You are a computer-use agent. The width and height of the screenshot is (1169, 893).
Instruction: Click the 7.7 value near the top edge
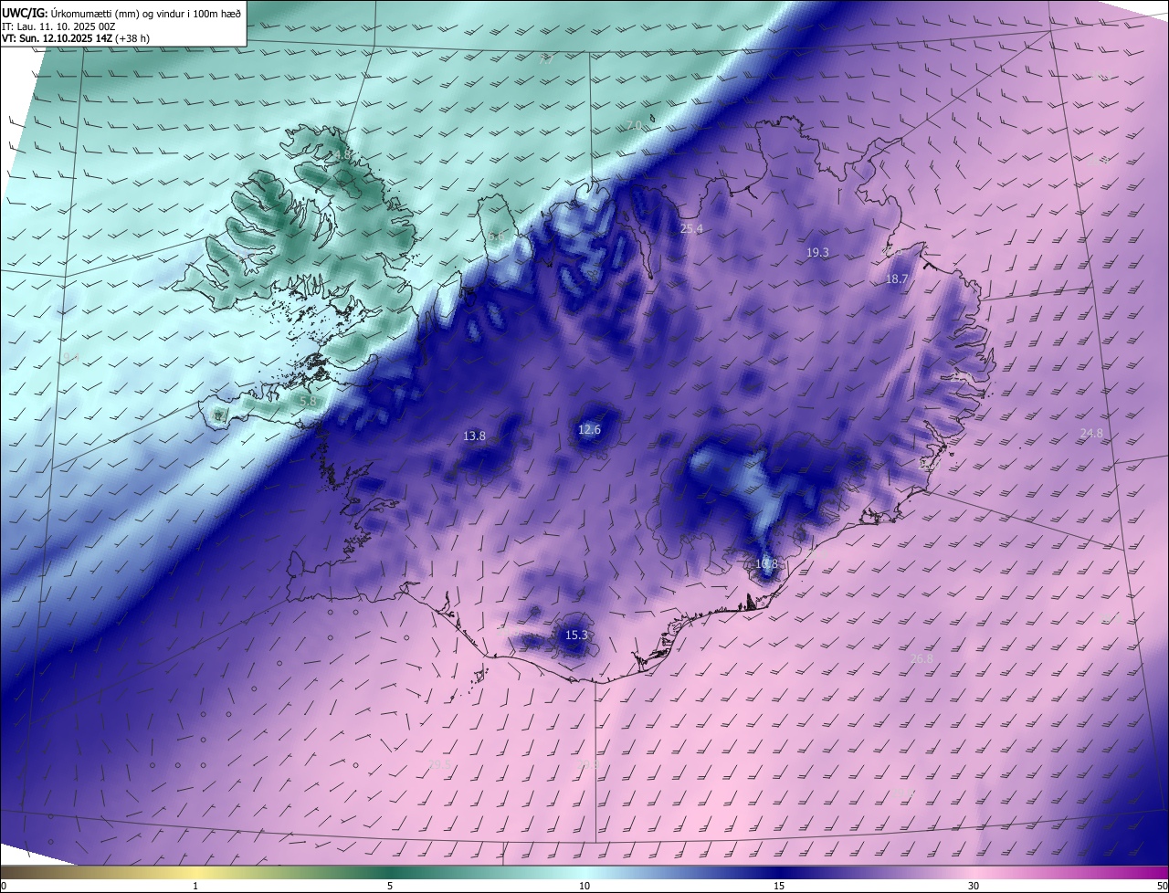point(546,59)
